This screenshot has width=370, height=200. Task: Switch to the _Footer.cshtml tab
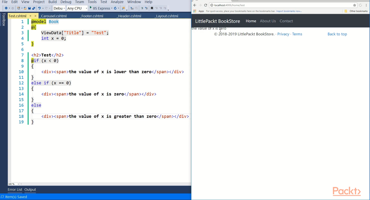coord(91,16)
